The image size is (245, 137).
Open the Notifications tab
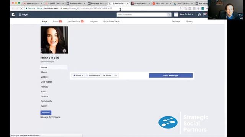click(x=75, y=21)
